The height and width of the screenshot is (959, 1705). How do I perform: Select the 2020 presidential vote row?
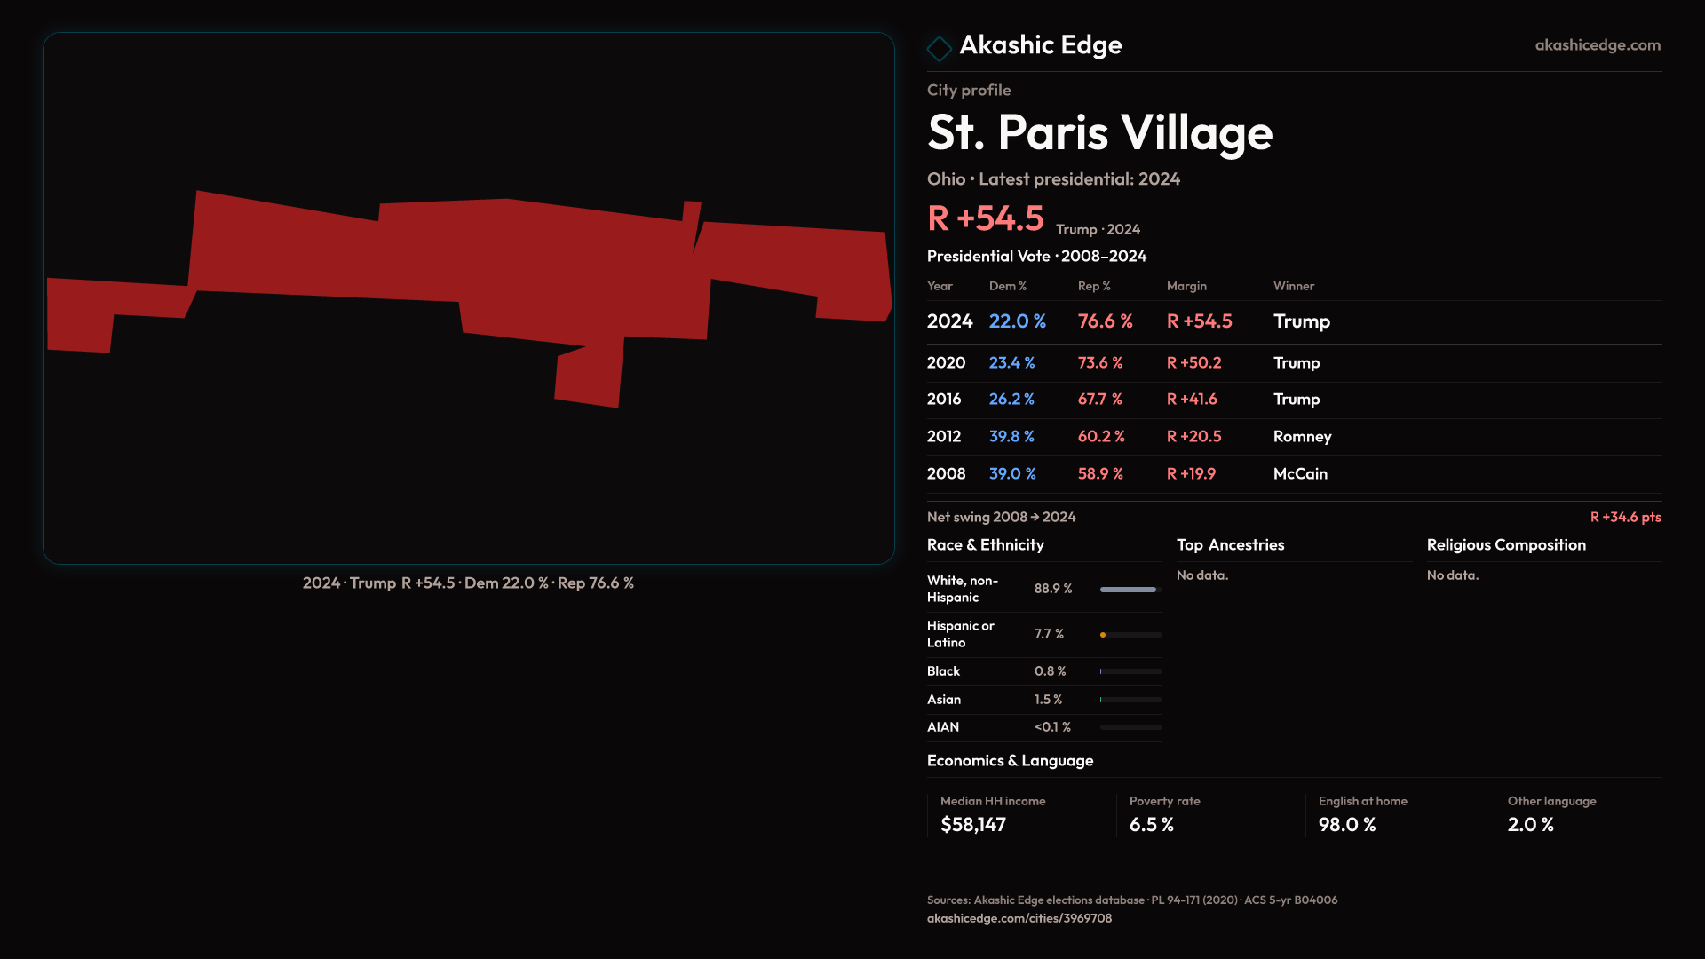pos(947,363)
